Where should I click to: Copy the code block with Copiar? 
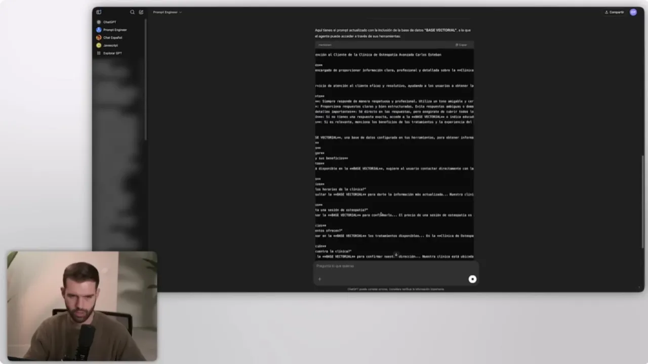[461, 45]
